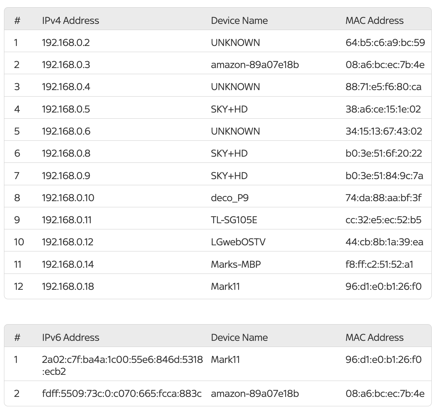Screen dimensions: 435x411
Task: Select MAC address f8:ff:c2:51:52:a1
Action: pos(379,264)
